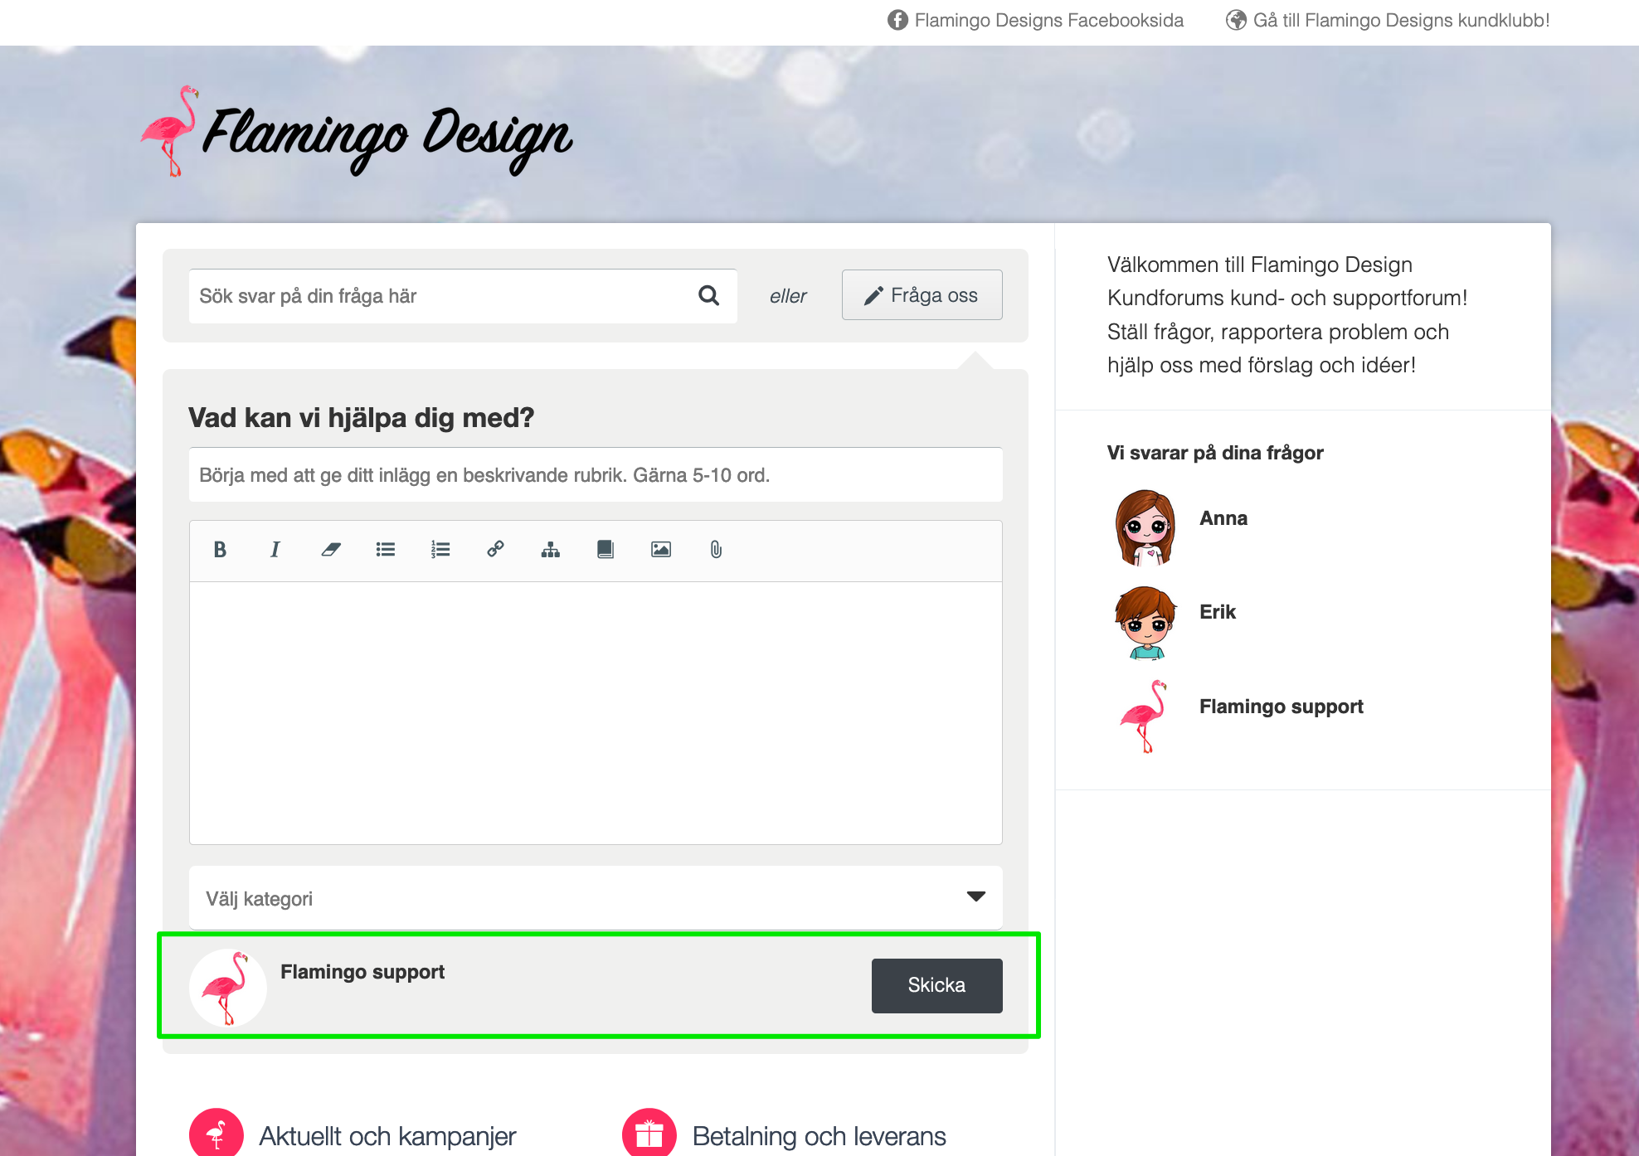Open Anna's profile avatar
The height and width of the screenshot is (1156, 1639).
click(x=1145, y=527)
